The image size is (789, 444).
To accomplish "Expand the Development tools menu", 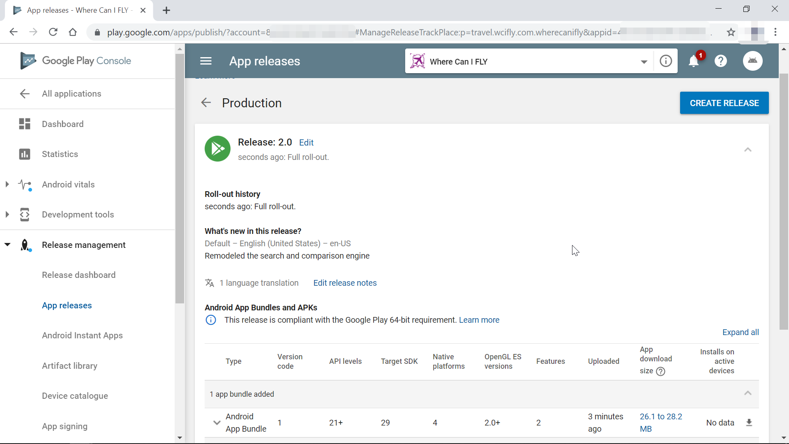I will [7, 214].
